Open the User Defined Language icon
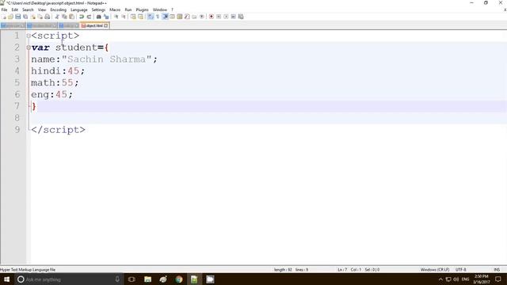Screen dimensions: 507x285 click(173, 17)
